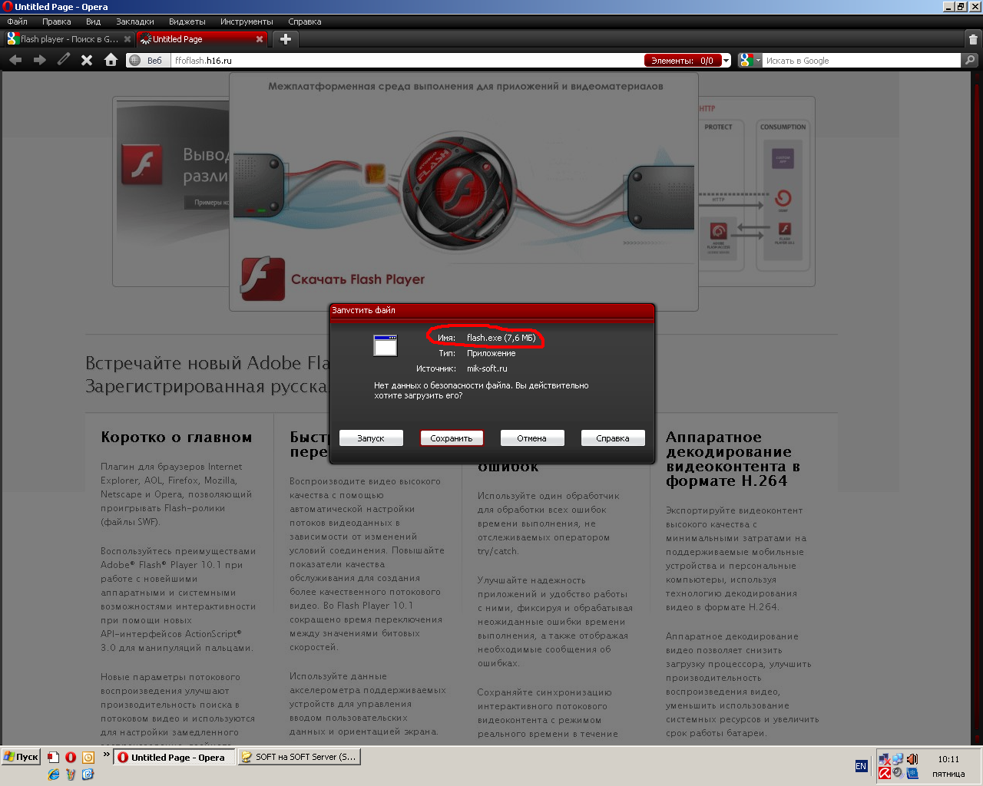
Task: Click inside the Искать в Google search field
Action: 860,61
